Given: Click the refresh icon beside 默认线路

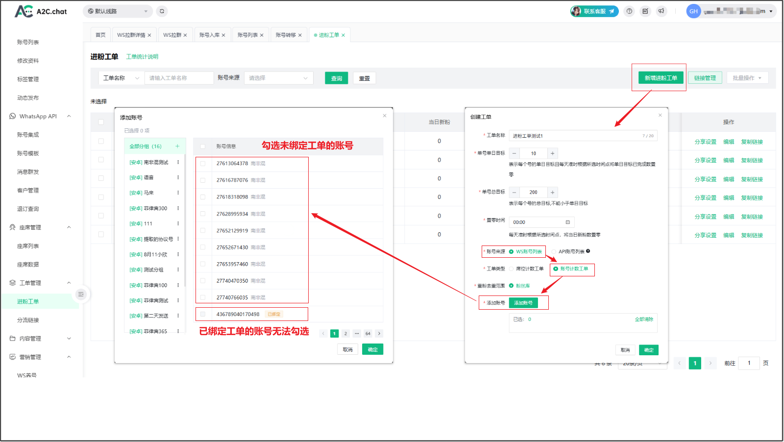Looking at the screenshot, I should click(x=162, y=11).
